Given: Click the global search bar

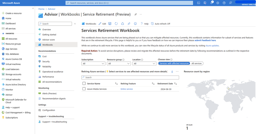Looking at the screenshot, I should point(129,3).
